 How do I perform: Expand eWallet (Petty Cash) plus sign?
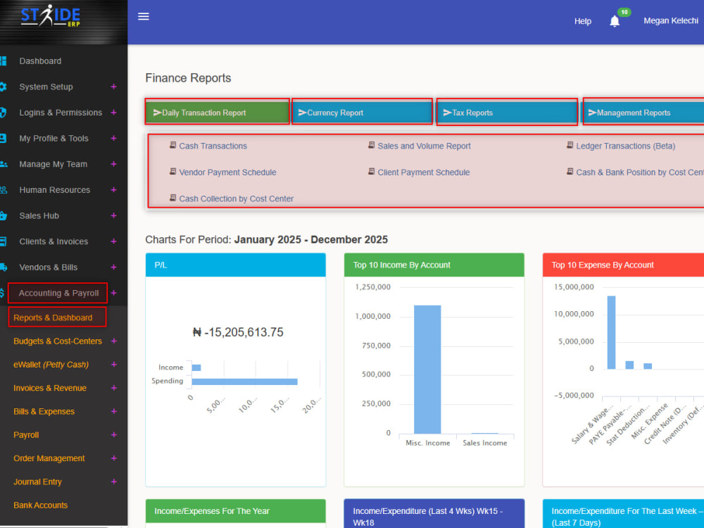(x=113, y=365)
